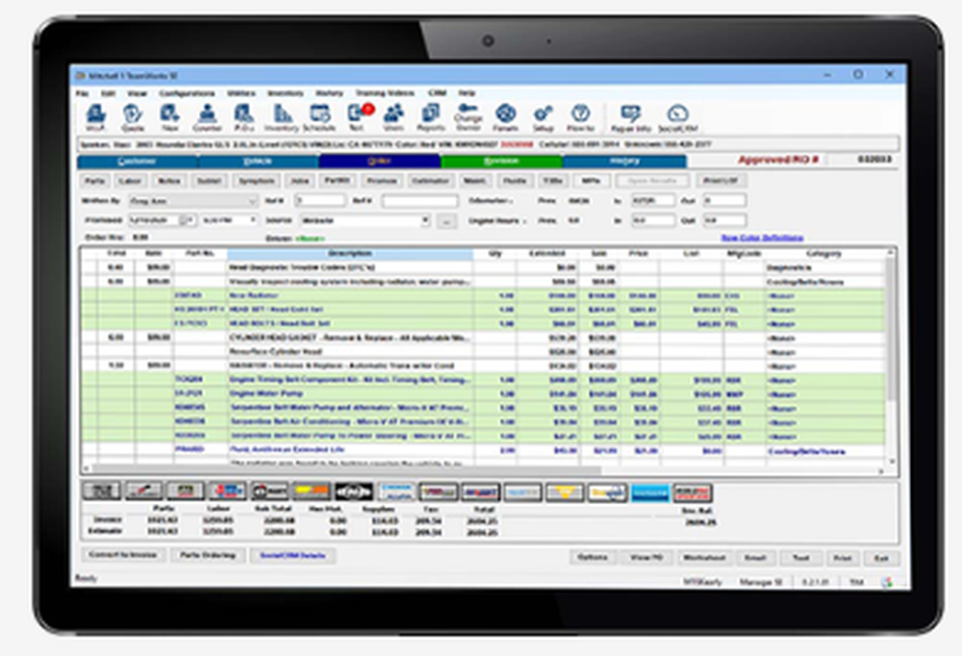Open the WIP toolbar icon
Image resolution: width=962 pixels, height=656 pixels.
[x=95, y=117]
